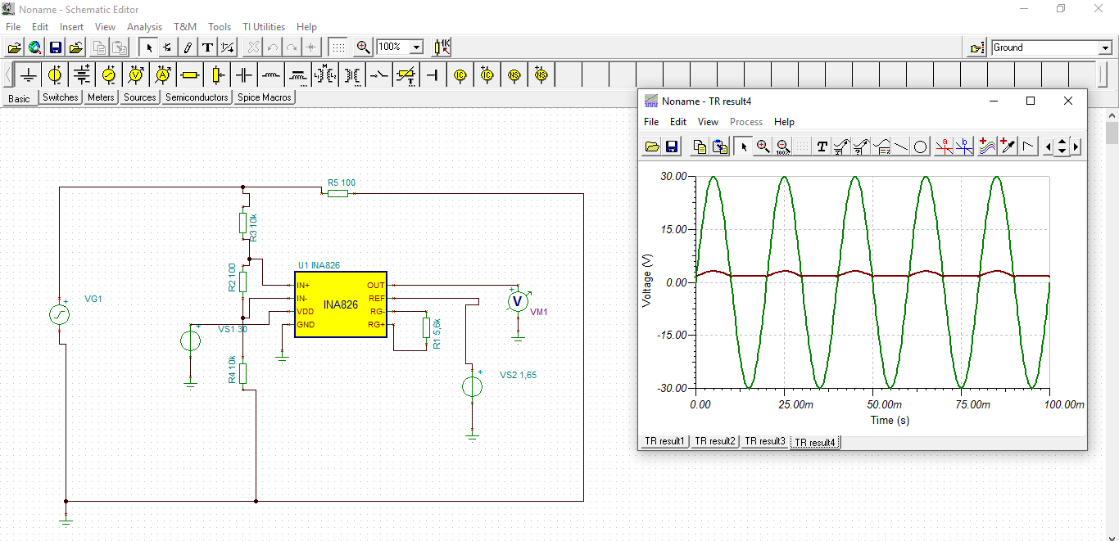Switch to the Sources component tab

(140, 97)
